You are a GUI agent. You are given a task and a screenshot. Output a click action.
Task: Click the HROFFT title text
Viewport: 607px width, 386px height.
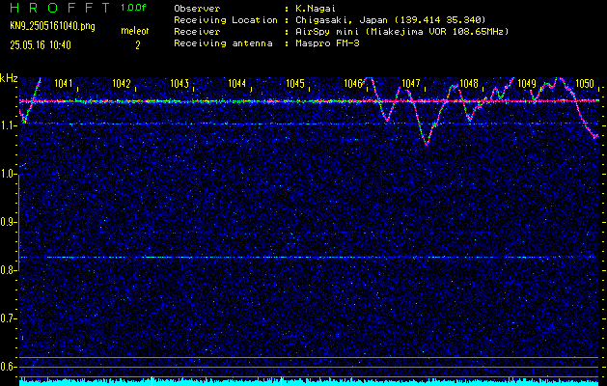[x=60, y=8]
